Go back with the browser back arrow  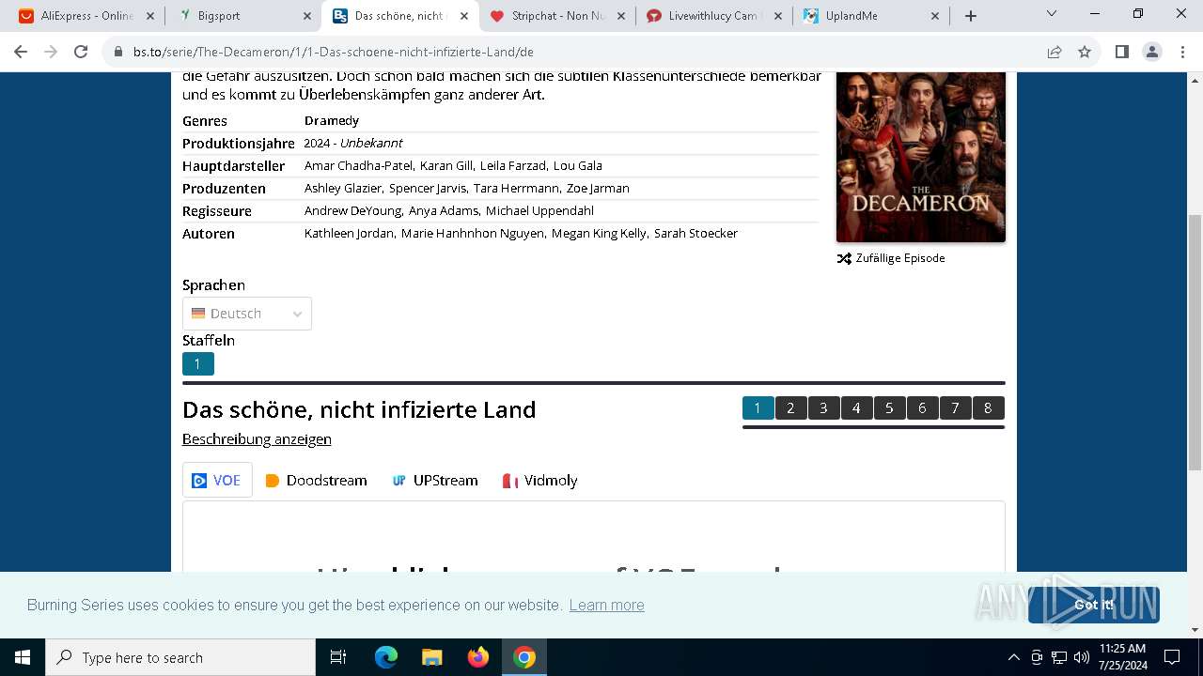[21, 52]
